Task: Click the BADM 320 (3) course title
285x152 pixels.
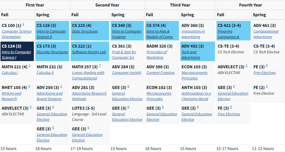Action: click(x=159, y=46)
